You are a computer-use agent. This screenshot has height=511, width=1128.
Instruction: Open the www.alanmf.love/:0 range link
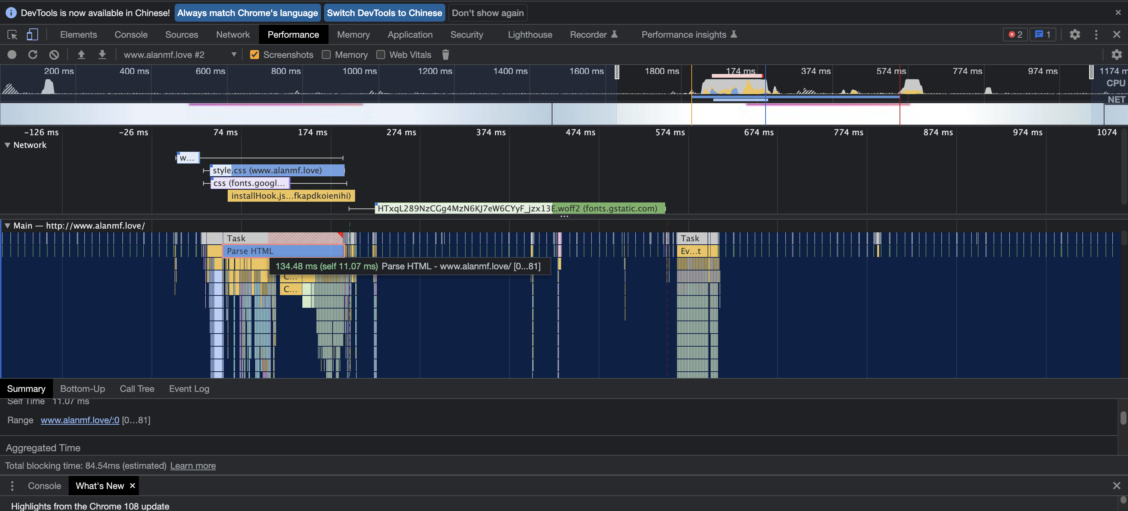pos(81,419)
